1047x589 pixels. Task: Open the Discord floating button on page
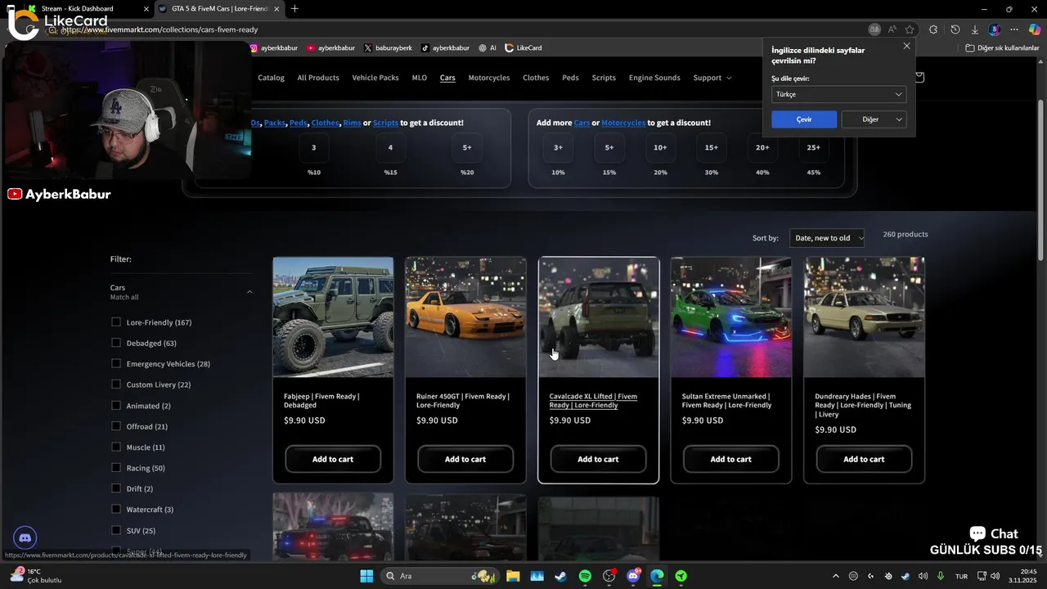pos(25,537)
